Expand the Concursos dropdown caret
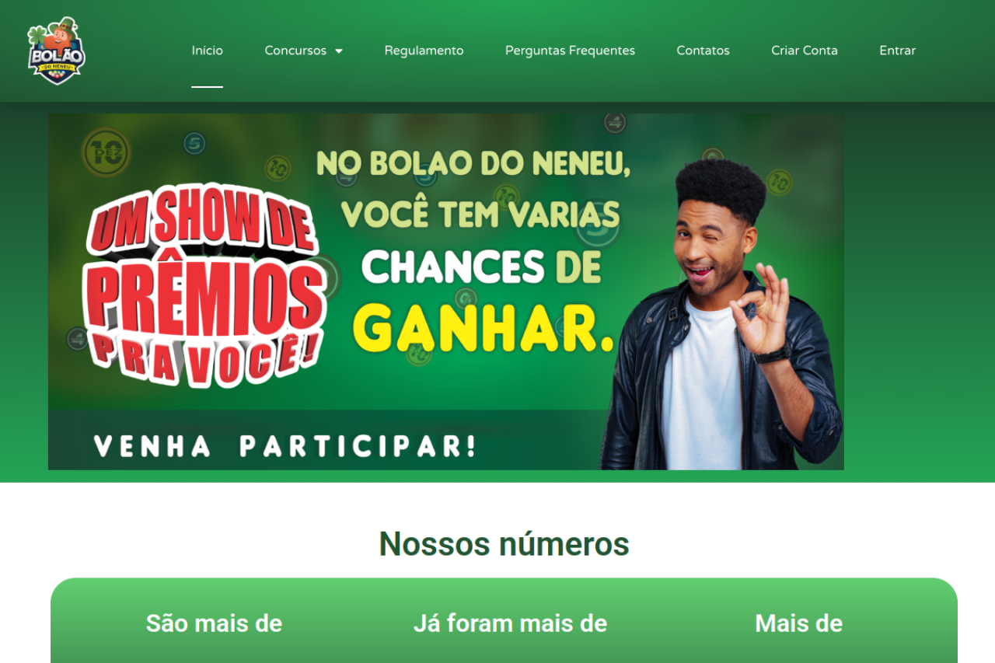The height and width of the screenshot is (663, 995). click(x=339, y=51)
